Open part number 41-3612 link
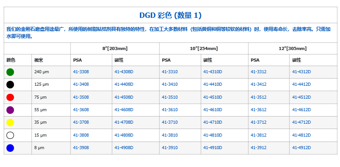 click(259, 110)
